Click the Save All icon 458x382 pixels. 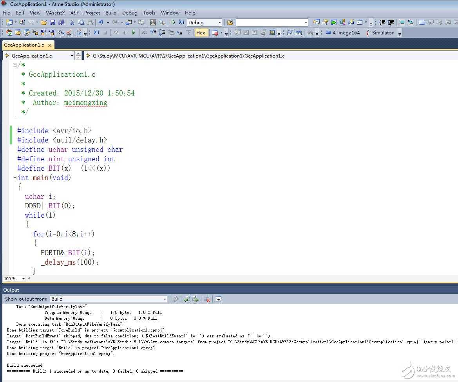coord(61,22)
